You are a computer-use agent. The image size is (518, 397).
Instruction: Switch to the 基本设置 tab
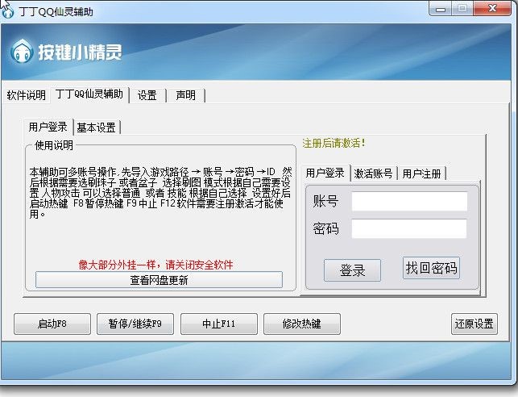[x=96, y=127]
